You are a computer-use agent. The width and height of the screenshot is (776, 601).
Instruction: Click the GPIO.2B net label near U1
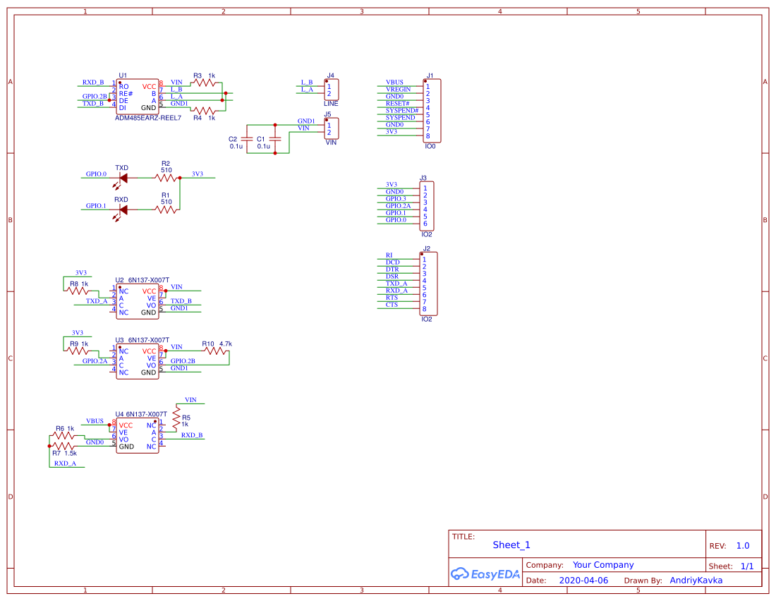(x=93, y=96)
